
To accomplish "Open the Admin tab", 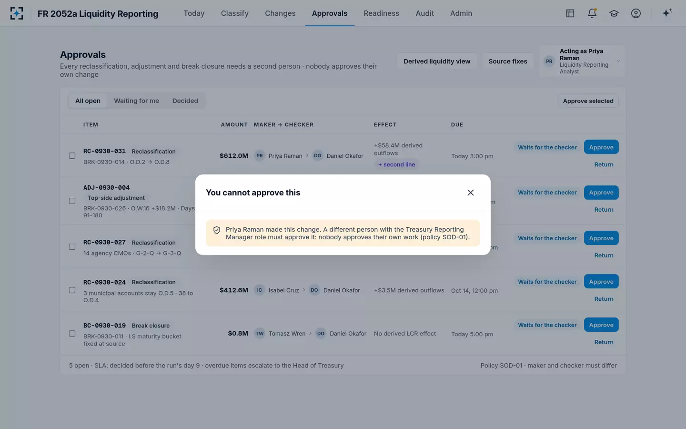I will click(x=461, y=13).
